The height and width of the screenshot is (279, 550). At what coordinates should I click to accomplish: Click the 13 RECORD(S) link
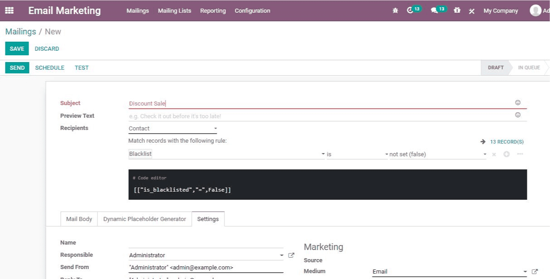click(x=506, y=142)
